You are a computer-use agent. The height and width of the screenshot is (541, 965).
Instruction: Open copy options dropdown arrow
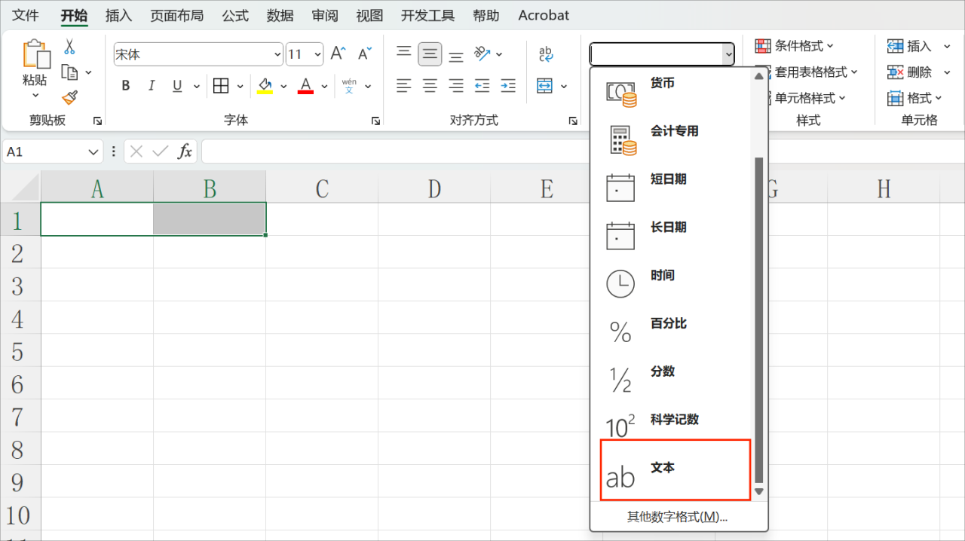point(88,72)
